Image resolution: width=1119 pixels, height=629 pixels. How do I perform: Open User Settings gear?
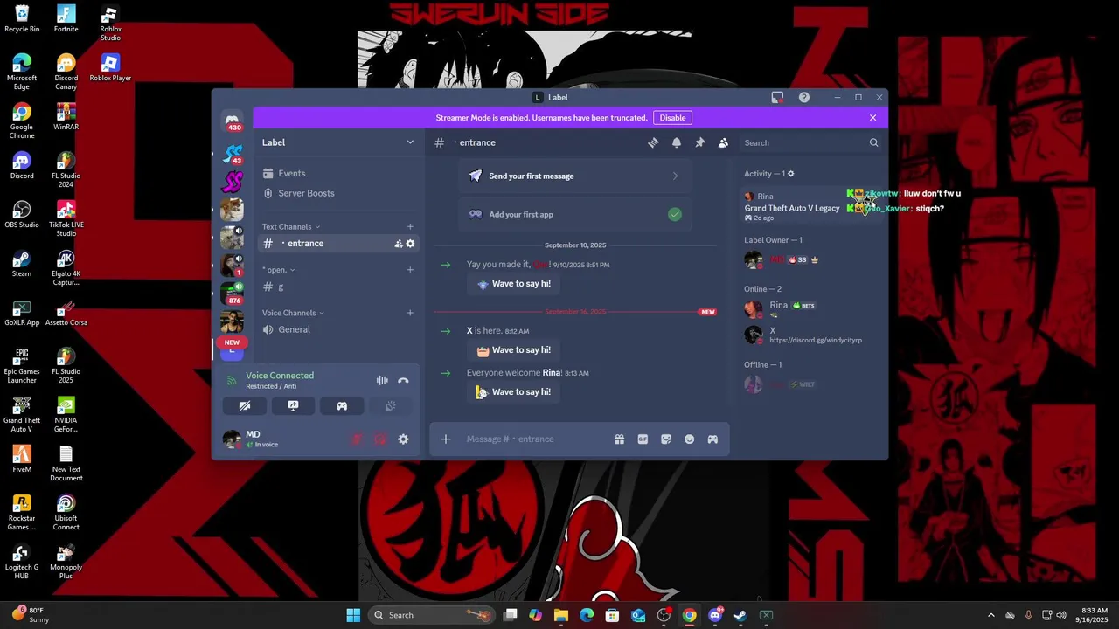pos(403,439)
